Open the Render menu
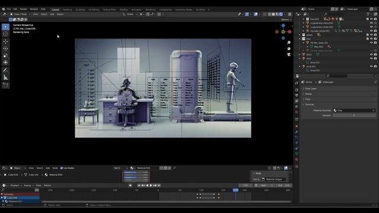The width and height of the screenshot is (379, 213). pyautogui.click(x=24, y=9)
